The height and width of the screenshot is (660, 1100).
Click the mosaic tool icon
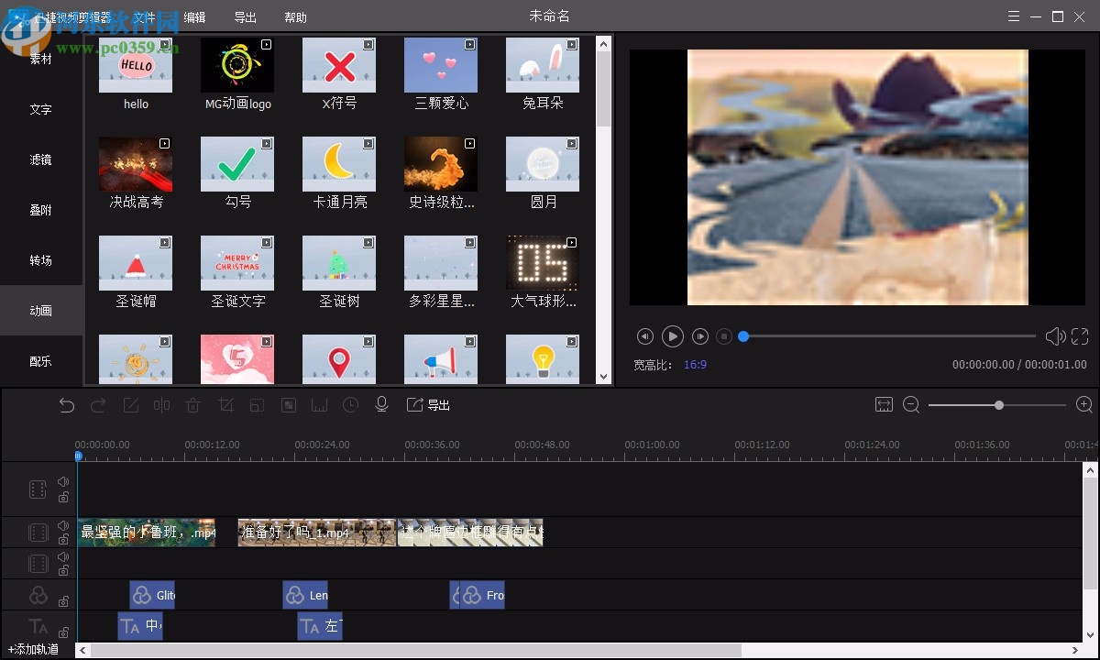pos(289,405)
